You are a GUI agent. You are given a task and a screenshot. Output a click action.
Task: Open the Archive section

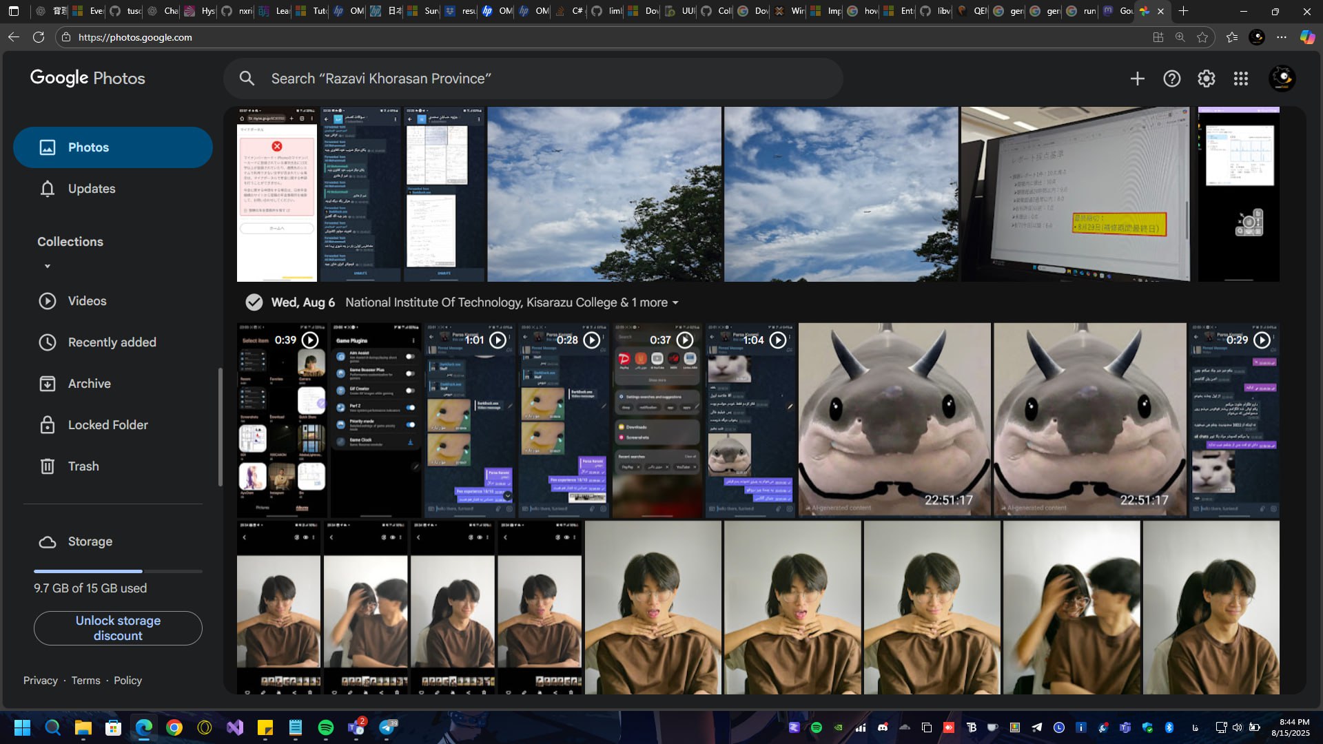click(89, 384)
